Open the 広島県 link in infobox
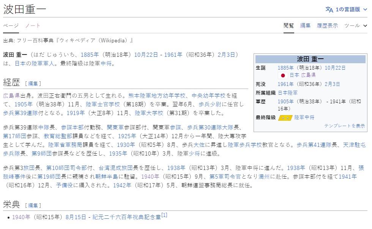 [308, 75]
